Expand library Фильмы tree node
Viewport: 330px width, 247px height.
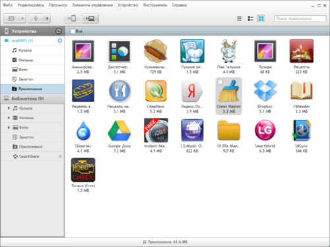(9, 118)
